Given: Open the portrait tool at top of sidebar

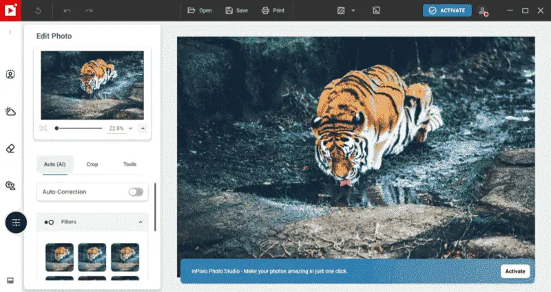Looking at the screenshot, I should point(10,74).
